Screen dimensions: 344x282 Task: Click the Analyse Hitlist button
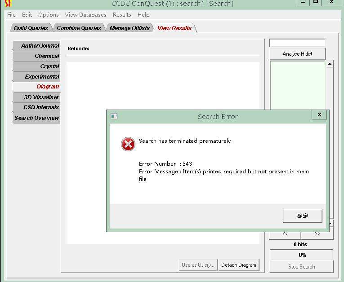[297, 54]
